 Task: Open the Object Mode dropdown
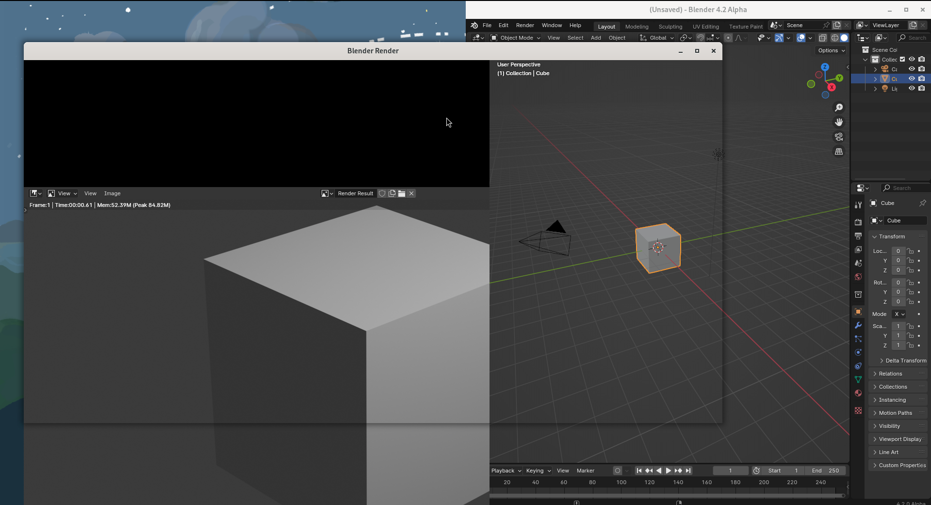(x=516, y=38)
